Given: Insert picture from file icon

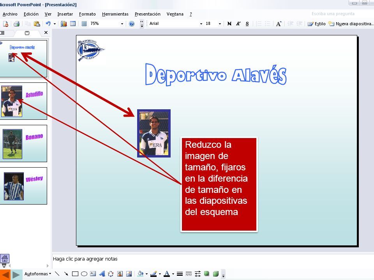Looking at the screenshot, I should click(129, 274).
